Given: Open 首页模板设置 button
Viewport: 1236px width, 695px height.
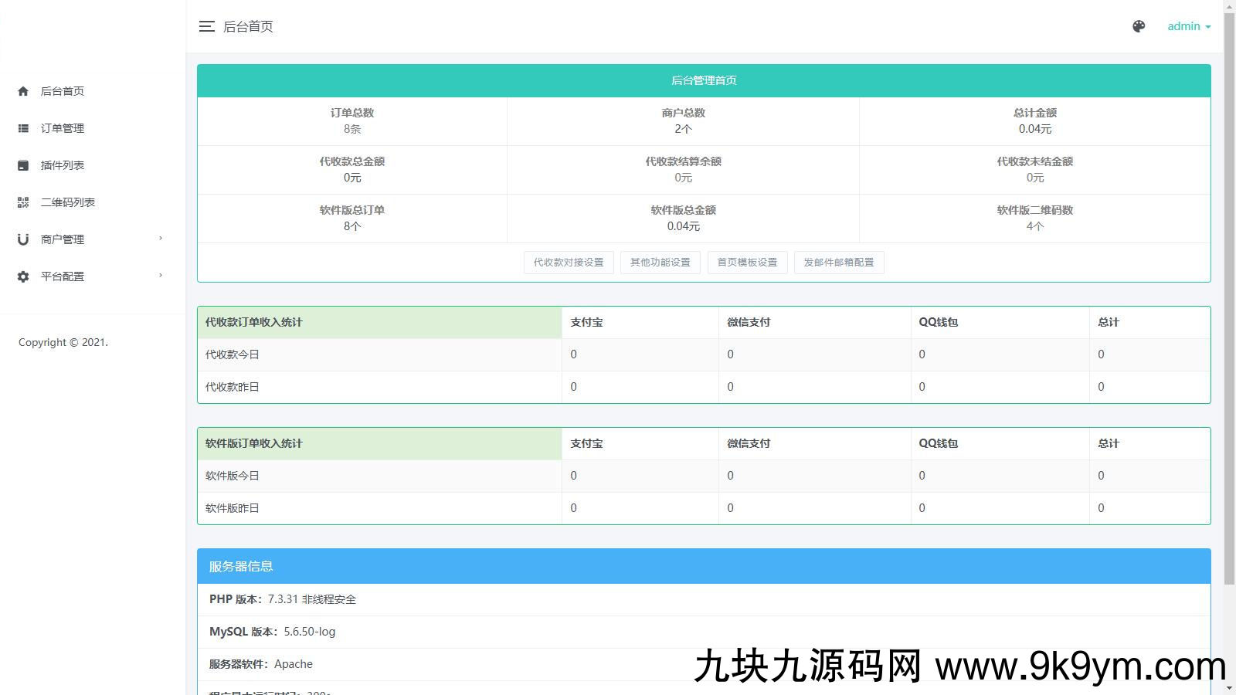Looking at the screenshot, I should coord(747,263).
